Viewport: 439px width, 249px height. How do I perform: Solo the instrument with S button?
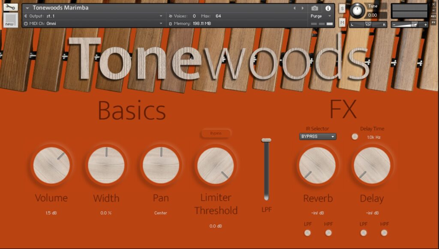pos(342,8)
